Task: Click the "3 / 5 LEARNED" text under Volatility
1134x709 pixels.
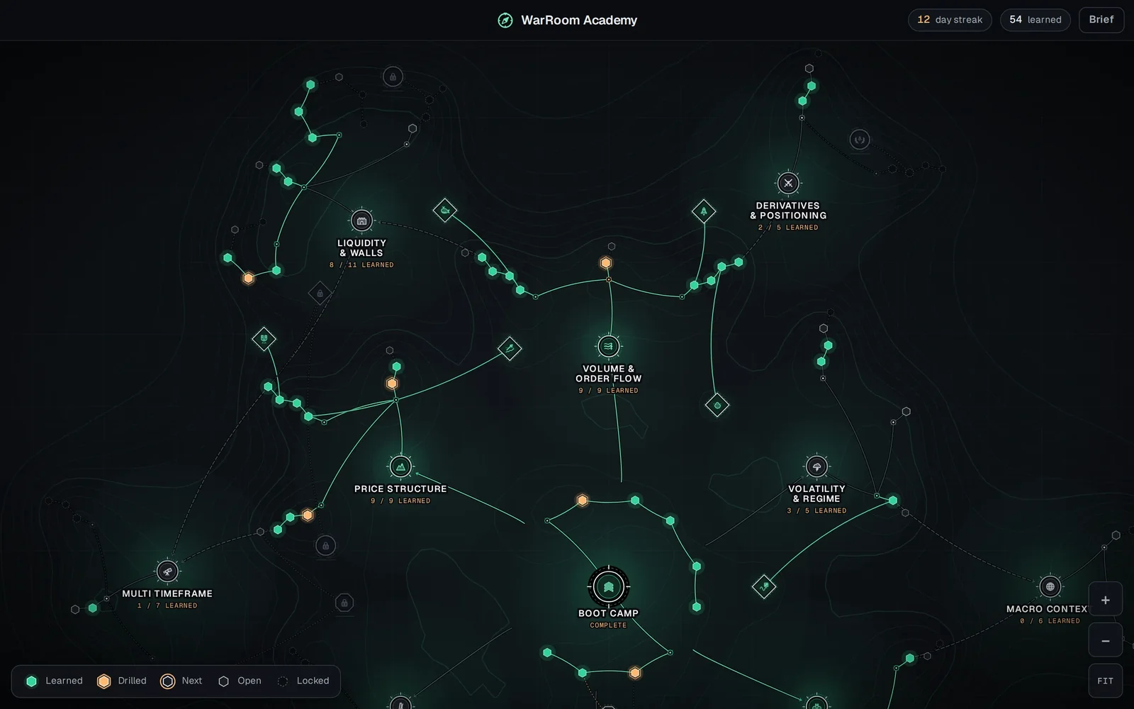Action: (x=816, y=510)
